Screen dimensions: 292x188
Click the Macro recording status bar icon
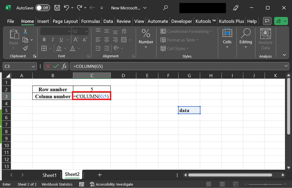(82, 184)
